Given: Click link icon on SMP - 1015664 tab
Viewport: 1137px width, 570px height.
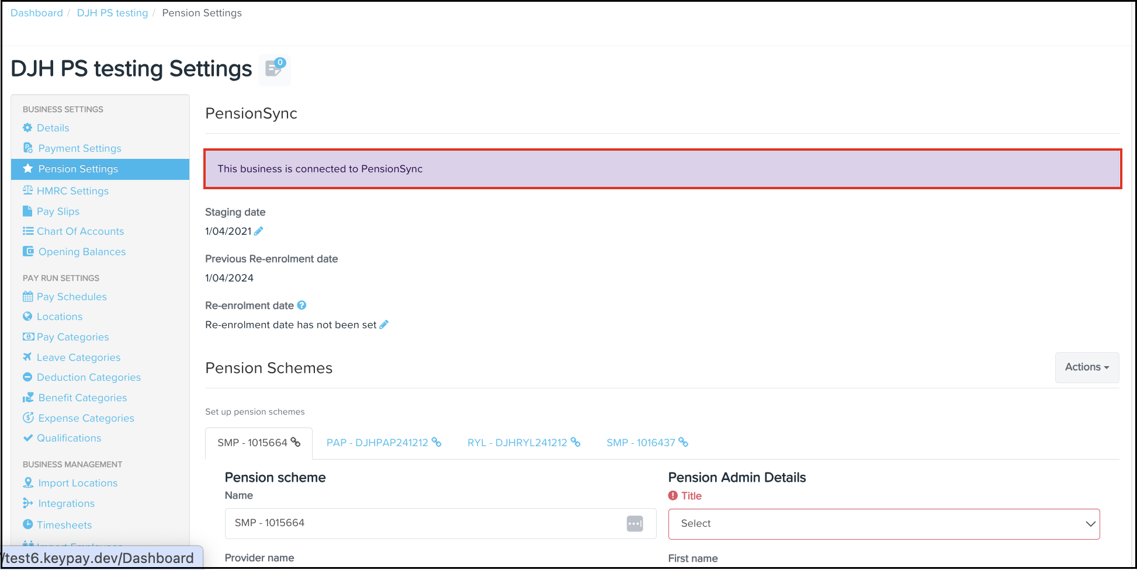Looking at the screenshot, I should 296,443.
